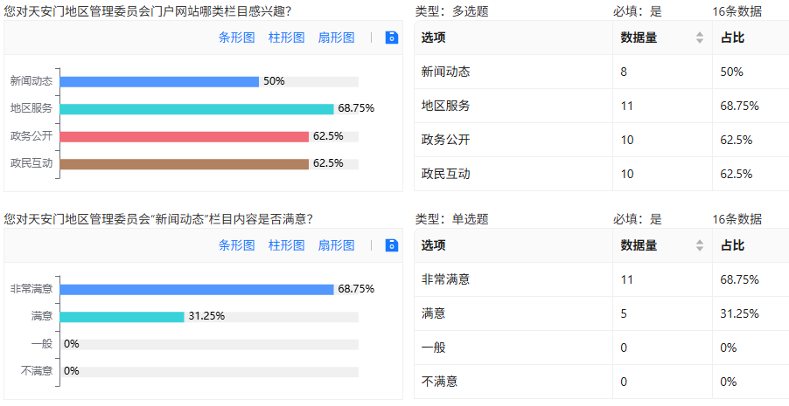The height and width of the screenshot is (406, 789).
Task: Click the teal 满意 31.25% bar
Action: 122,317
